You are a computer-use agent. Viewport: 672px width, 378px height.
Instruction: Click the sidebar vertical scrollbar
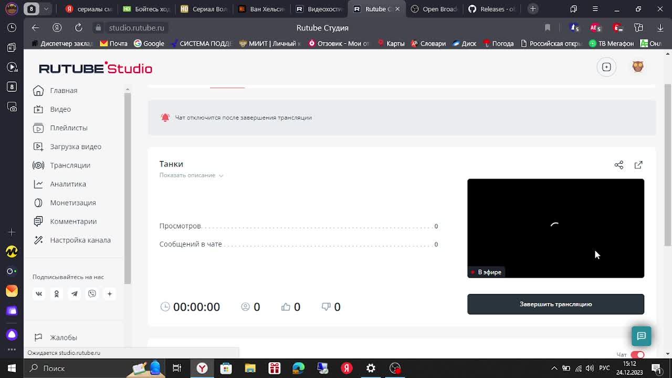pyautogui.click(x=127, y=189)
